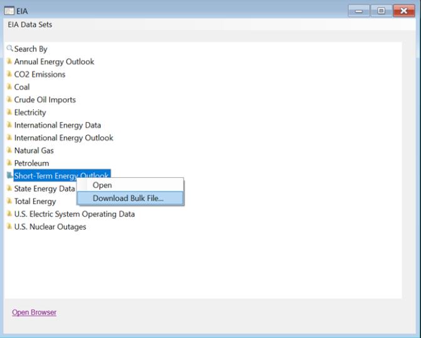Choose Download Bulk File from context menu
This screenshot has height=338, width=421.
130,198
